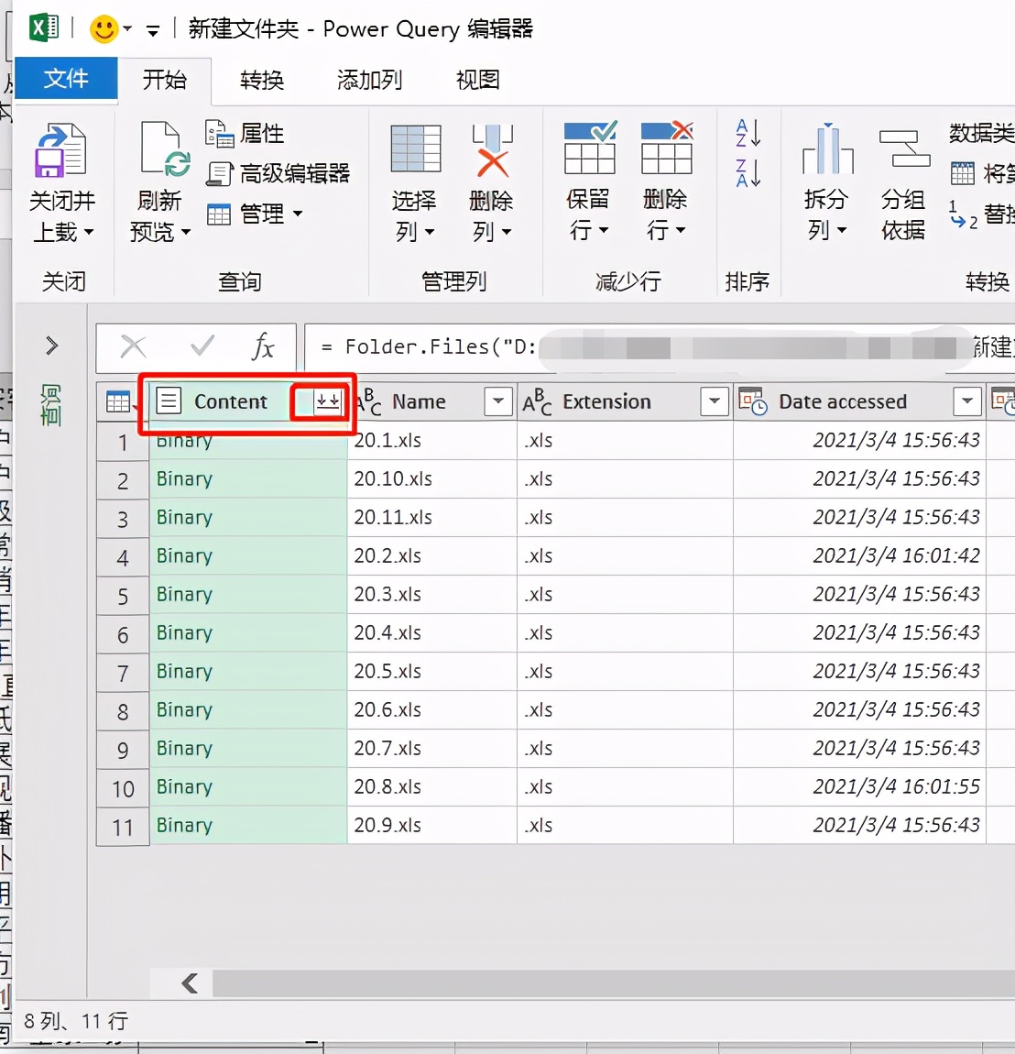This screenshot has width=1015, height=1054.
Task: Open the 文件 menu tab
Action: point(66,79)
